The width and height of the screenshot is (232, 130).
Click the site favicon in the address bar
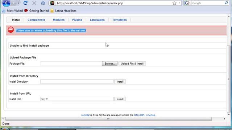click(52, 3)
